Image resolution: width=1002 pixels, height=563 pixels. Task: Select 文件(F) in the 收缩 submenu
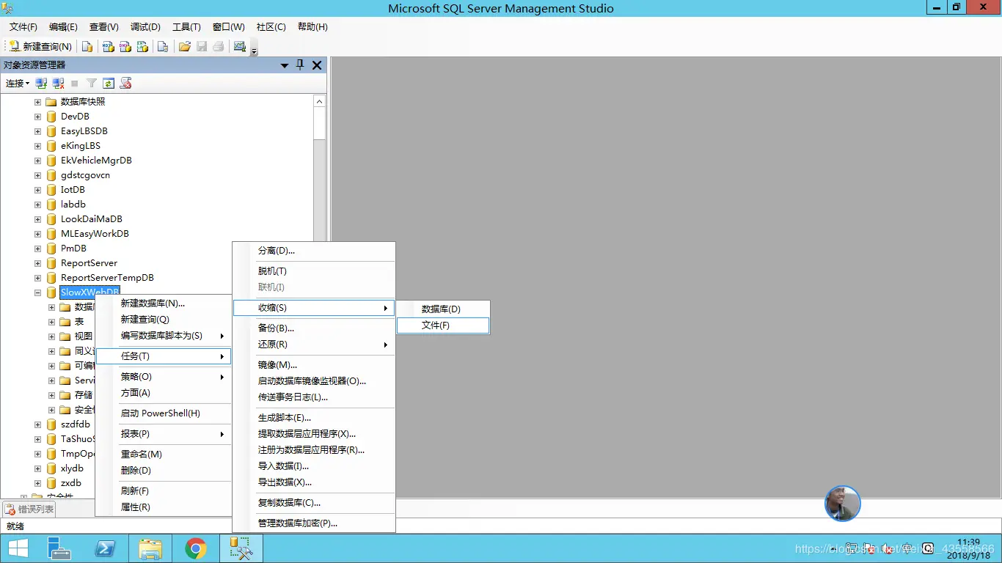tap(443, 325)
